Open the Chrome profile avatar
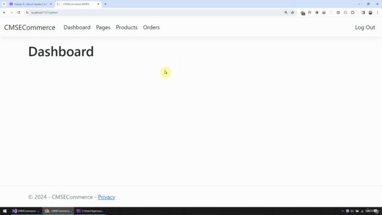The width and height of the screenshot is (382, 215). (x=370, y=13)
